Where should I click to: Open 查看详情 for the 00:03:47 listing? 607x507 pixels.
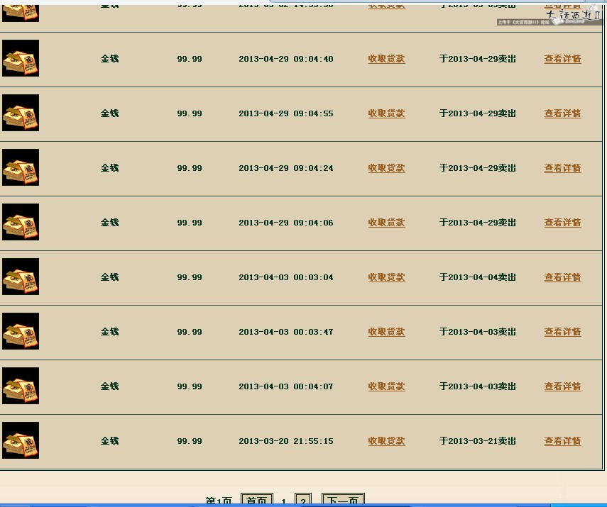pos(562,332)
